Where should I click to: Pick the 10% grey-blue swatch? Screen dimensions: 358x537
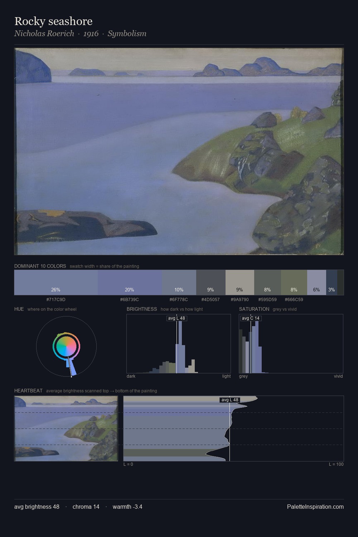click(x=179, y=282)
